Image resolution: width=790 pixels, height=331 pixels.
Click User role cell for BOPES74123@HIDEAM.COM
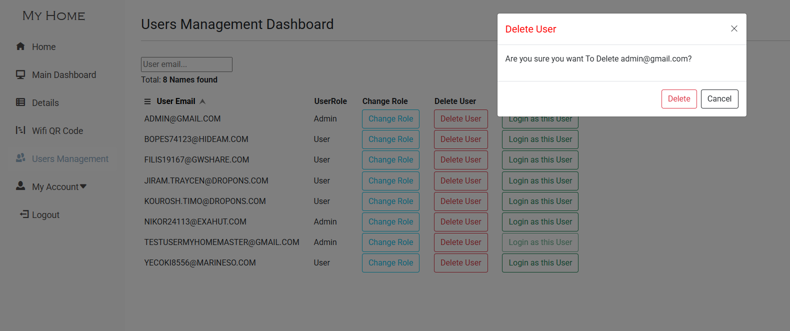tap(322, 139)
